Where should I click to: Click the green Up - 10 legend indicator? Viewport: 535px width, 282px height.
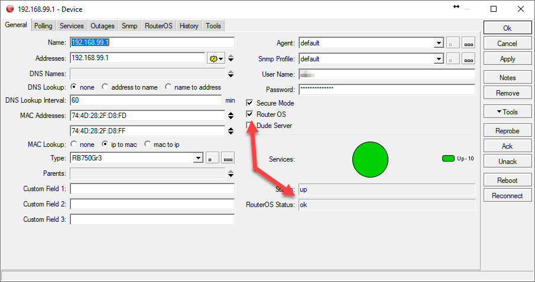[448, 158]
